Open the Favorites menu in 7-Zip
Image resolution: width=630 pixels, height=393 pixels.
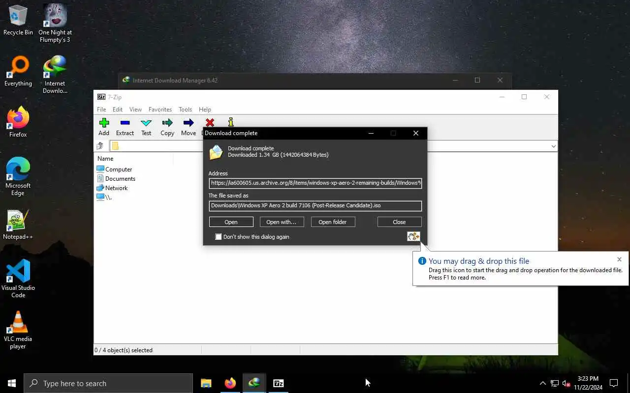tap(160, 110)
